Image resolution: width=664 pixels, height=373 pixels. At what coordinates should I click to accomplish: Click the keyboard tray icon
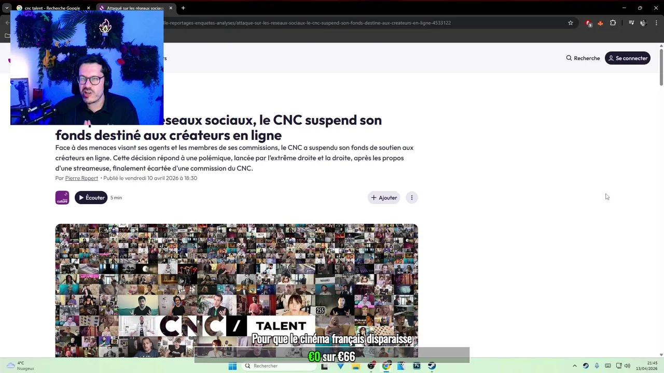pos(608,366)
